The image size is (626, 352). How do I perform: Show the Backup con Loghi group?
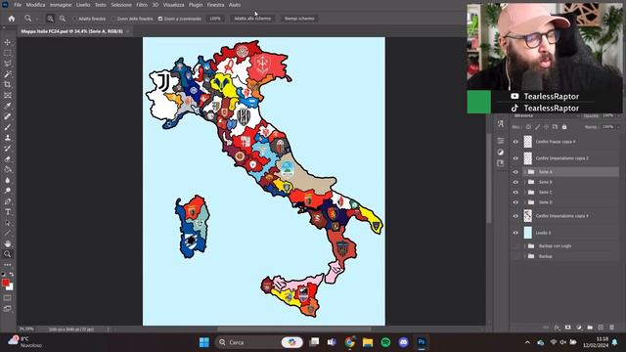[515, 246]
